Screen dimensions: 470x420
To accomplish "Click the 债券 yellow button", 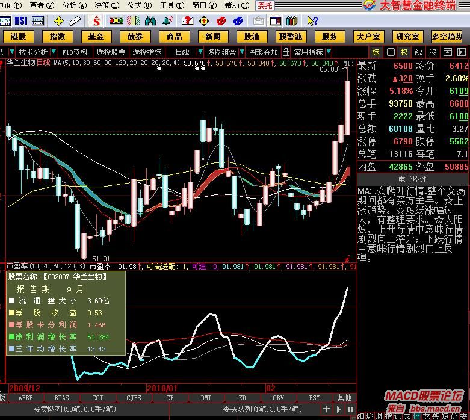I will tap(135, 37).
